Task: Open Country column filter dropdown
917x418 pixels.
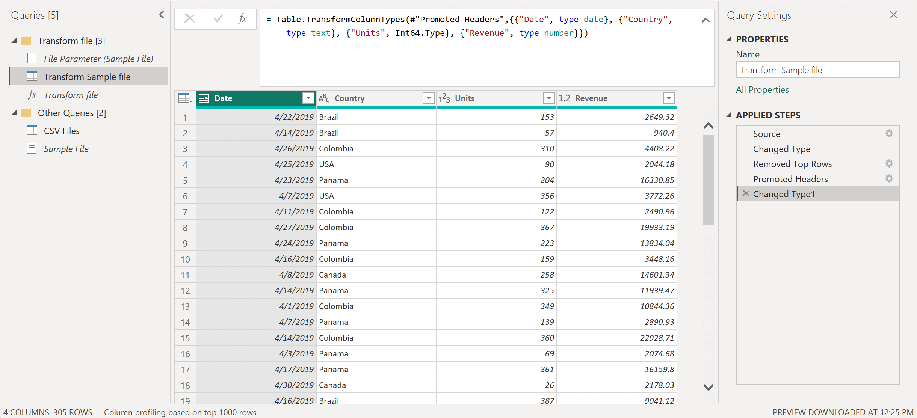Action: pos(428,98)
